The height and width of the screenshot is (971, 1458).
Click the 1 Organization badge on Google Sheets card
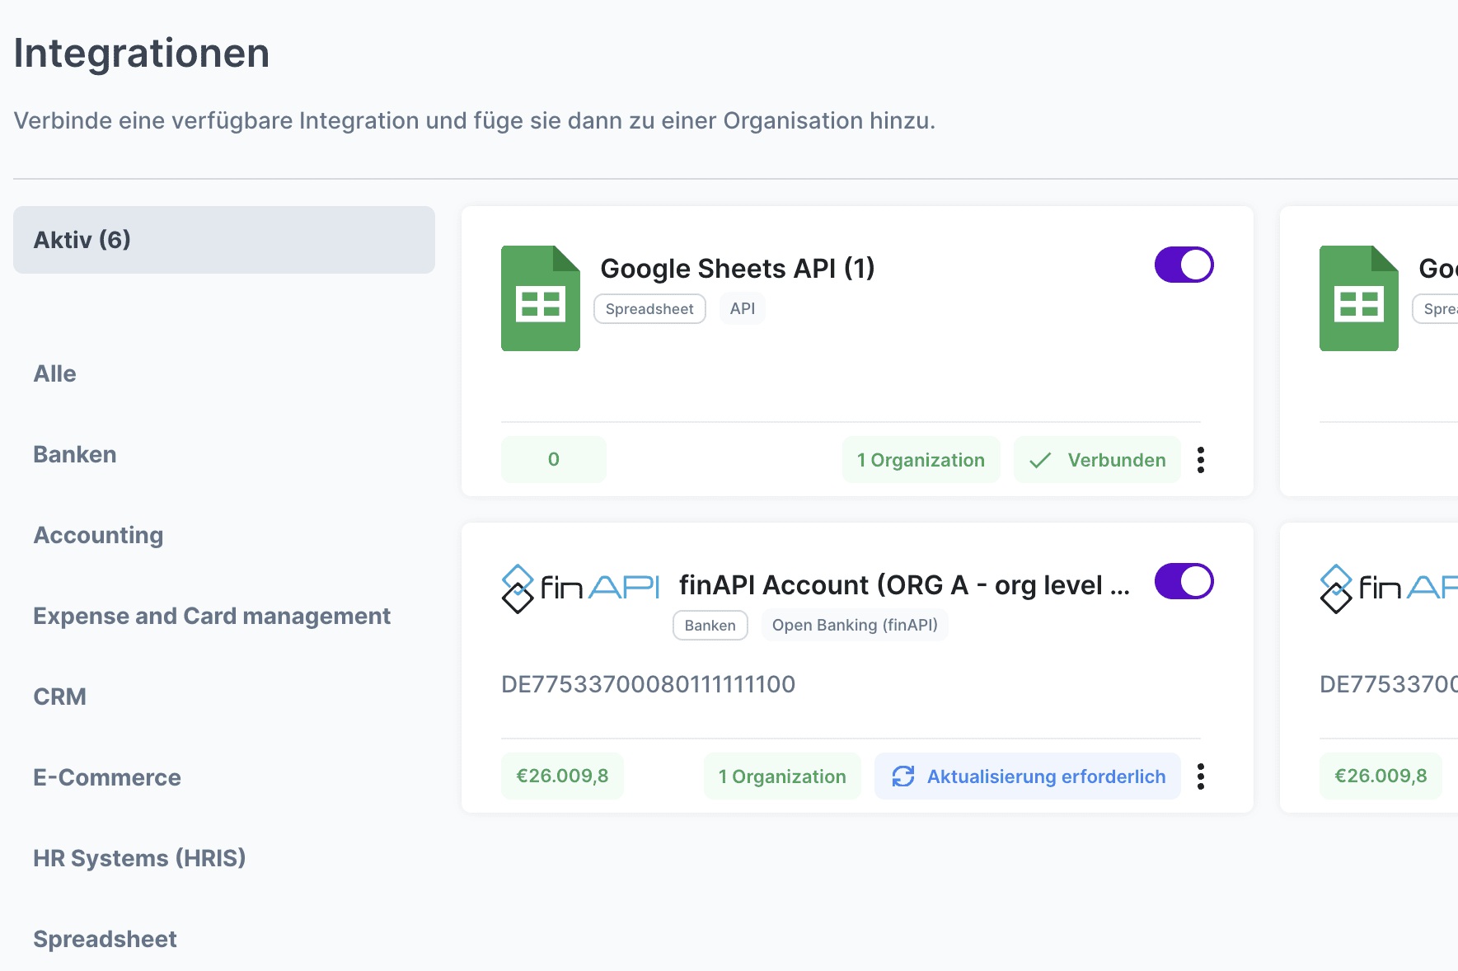coord(921,460)
